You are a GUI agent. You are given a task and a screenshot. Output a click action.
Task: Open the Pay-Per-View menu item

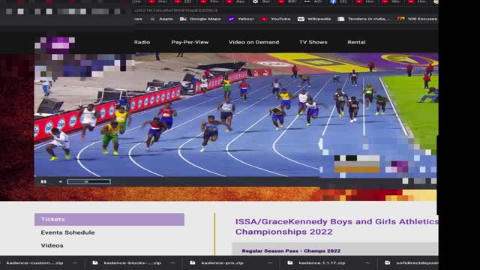(190, 42)
